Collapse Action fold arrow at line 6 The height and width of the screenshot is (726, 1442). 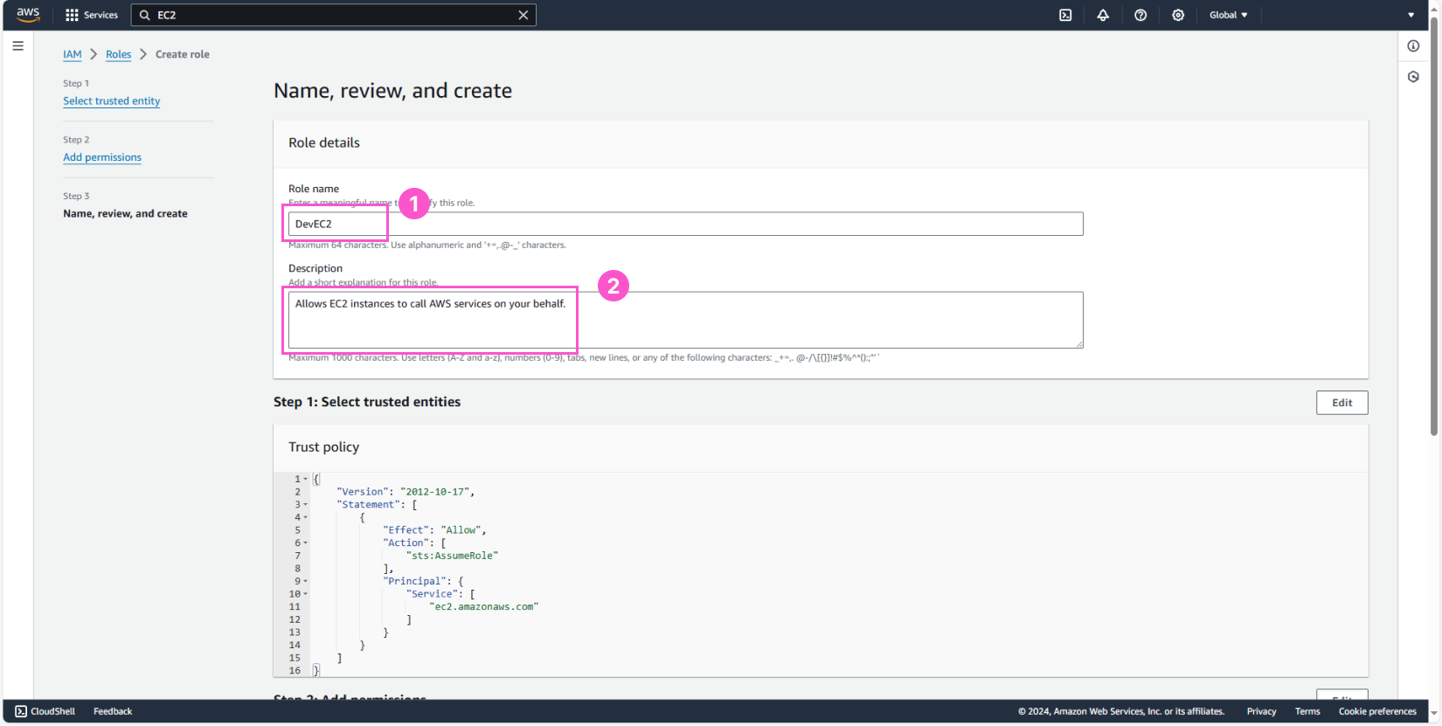point(305,543)
